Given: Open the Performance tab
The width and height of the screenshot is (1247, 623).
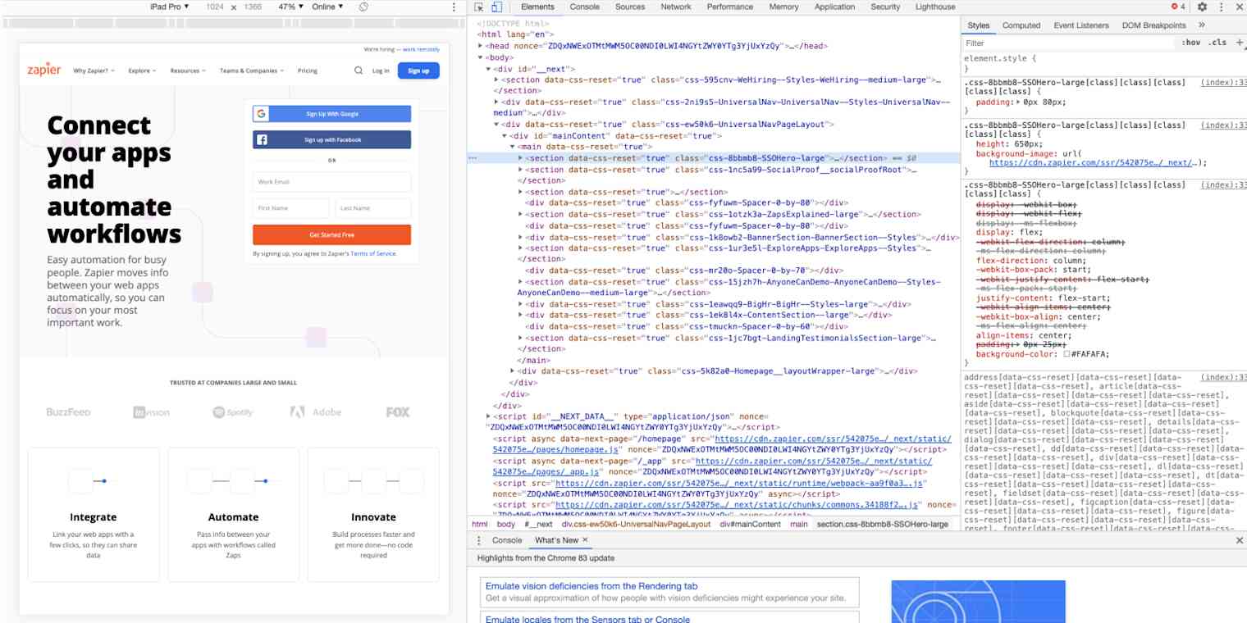Looking at the screenshot, I should (x=730, y=7).
